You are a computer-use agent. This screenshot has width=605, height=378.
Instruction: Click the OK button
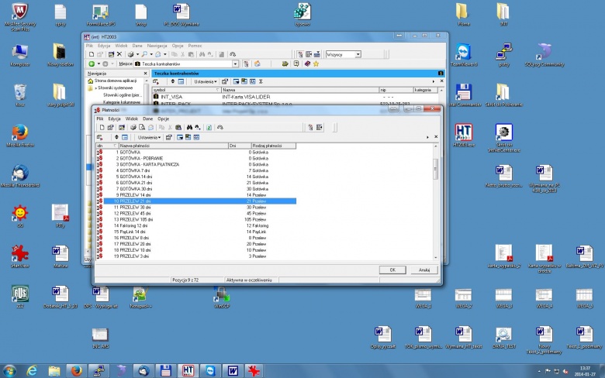tap(392, 270)
